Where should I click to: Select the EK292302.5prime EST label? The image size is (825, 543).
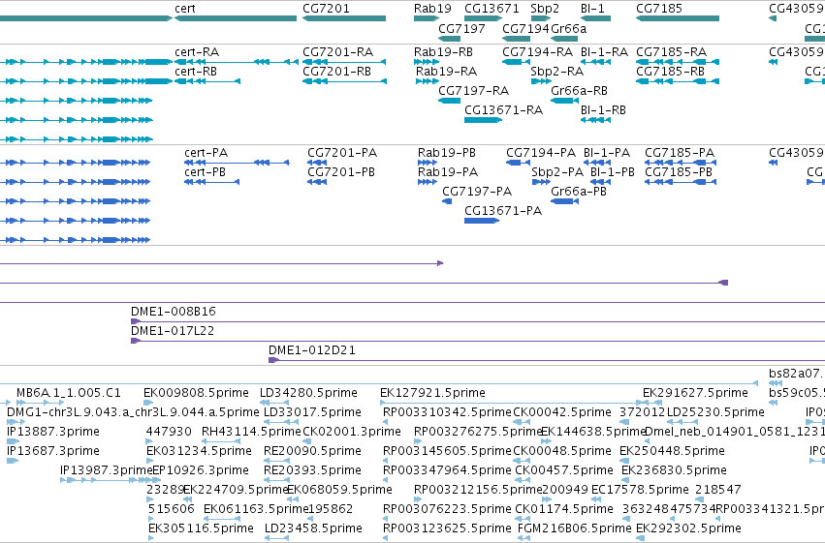688,528
